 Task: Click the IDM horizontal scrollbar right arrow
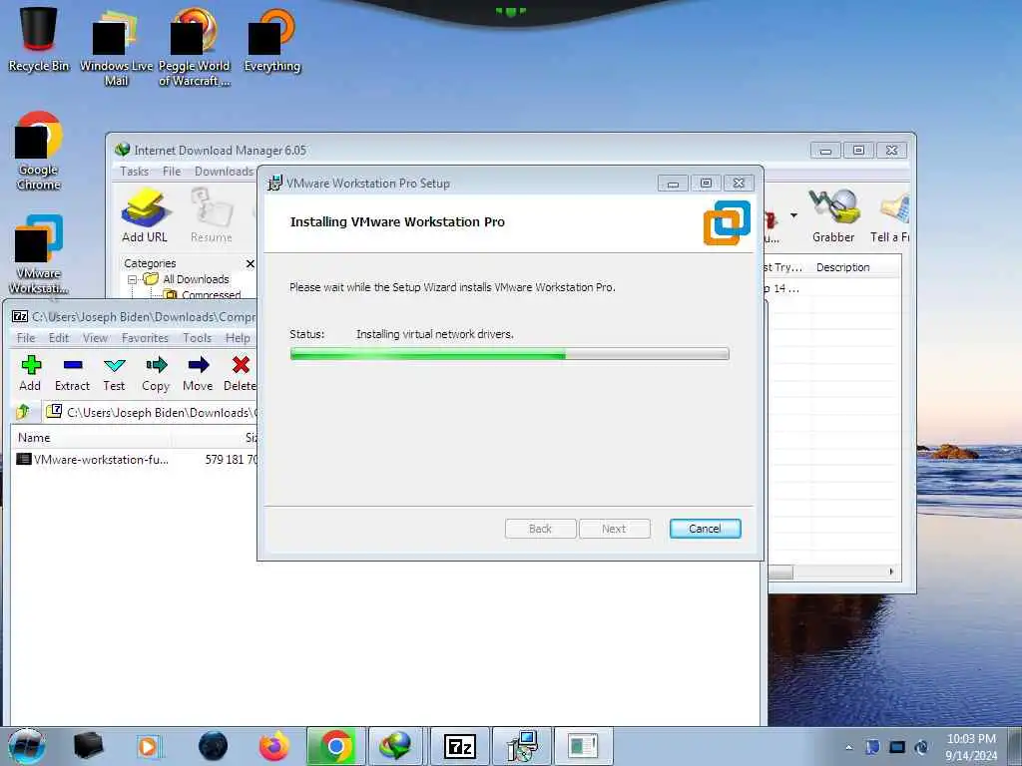pos(891,572)
